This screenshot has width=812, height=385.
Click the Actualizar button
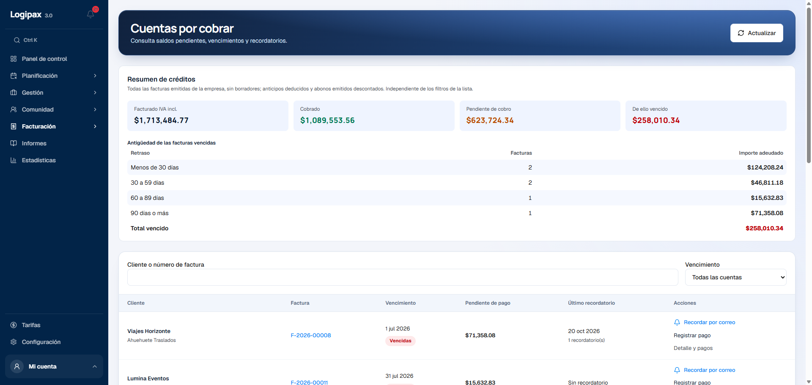coord(757,33)
